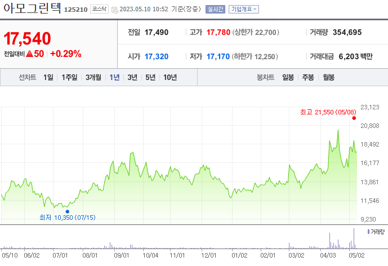
Task: Click the trading value 6,203 백만
Action: pos(355,56)
